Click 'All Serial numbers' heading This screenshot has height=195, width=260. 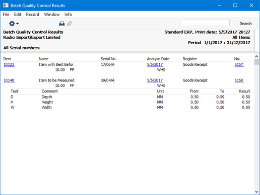pyautogui.click(x=22, y=48)
